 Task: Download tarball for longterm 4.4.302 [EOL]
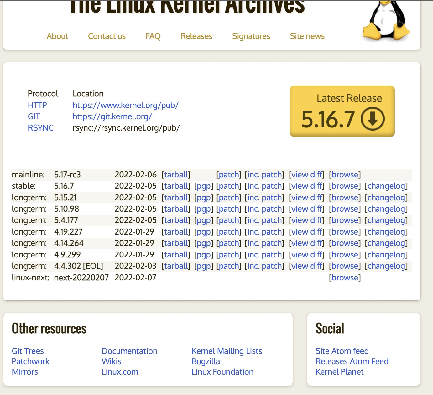pyautogui.click(x=176, y=266)
